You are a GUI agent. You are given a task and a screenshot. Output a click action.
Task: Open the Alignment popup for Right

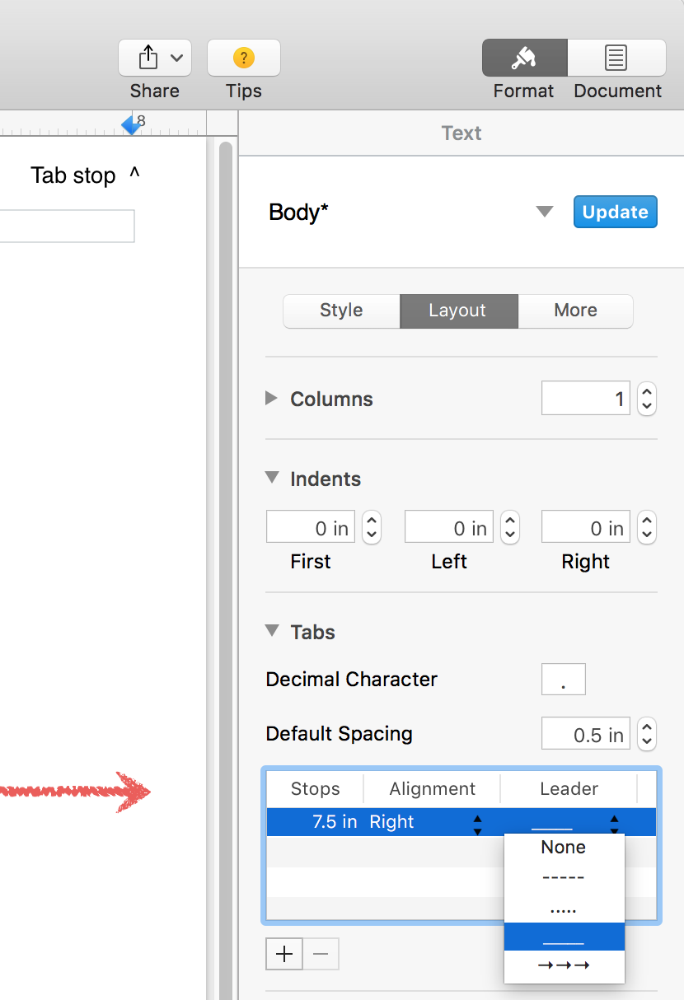click(x=477, y=823)
